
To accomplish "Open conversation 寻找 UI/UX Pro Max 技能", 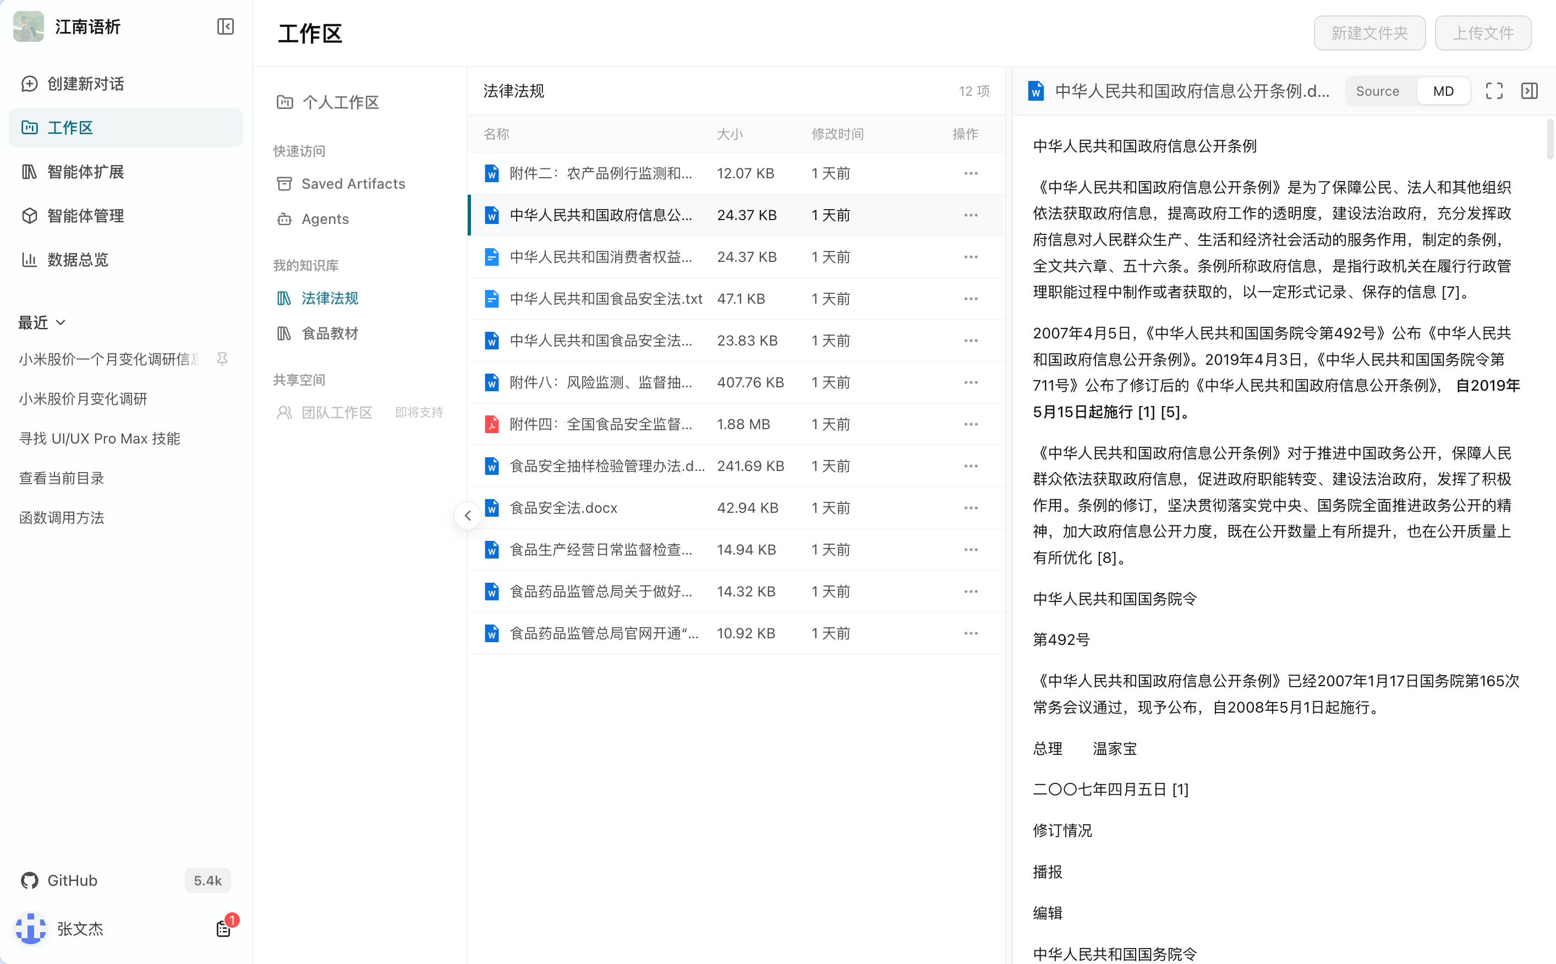I will pyautogui.click(x=100, y=439).
